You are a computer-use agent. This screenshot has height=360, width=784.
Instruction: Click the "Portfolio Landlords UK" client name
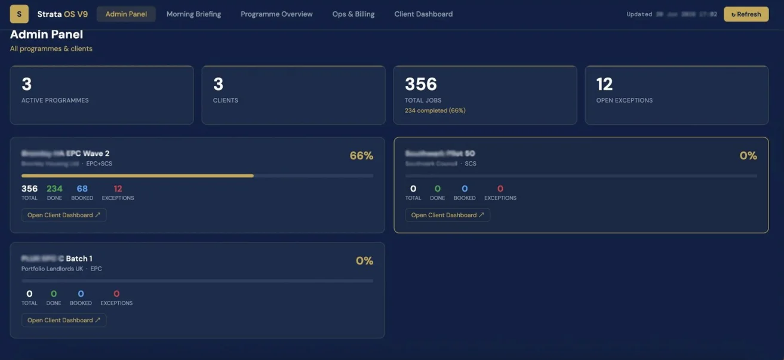[x=52, y=269]
